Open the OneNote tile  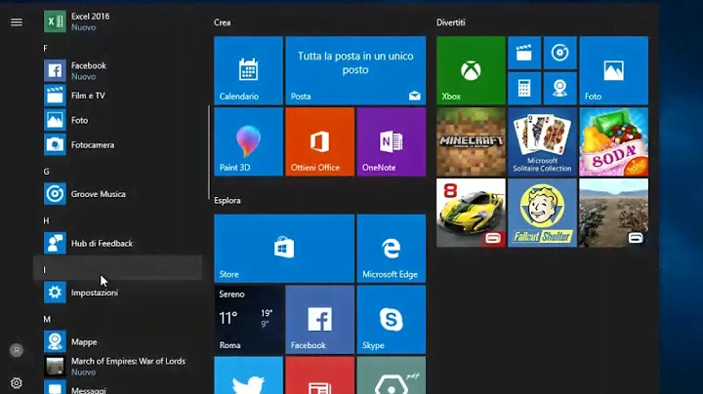(391, 141)
